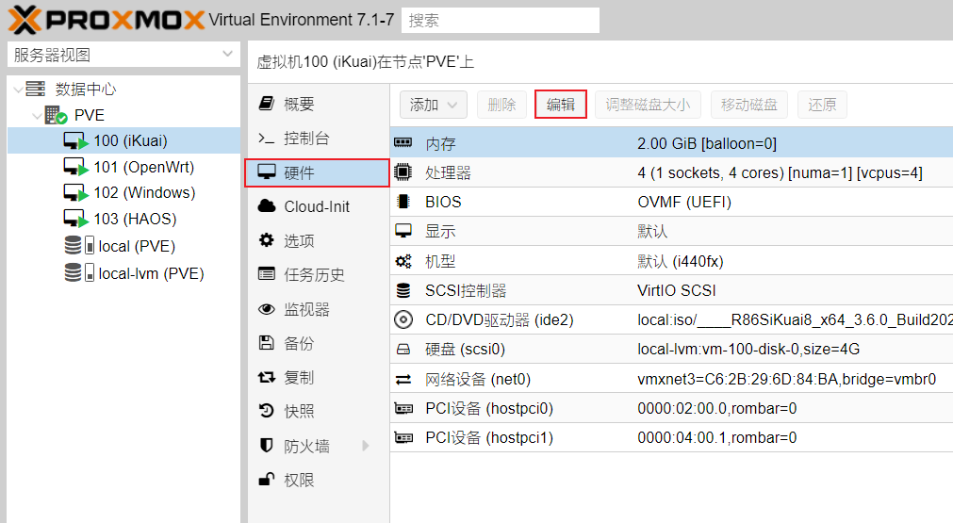Click the machine type gears icon
Screen dimensions: 953x523
point(403,261)
